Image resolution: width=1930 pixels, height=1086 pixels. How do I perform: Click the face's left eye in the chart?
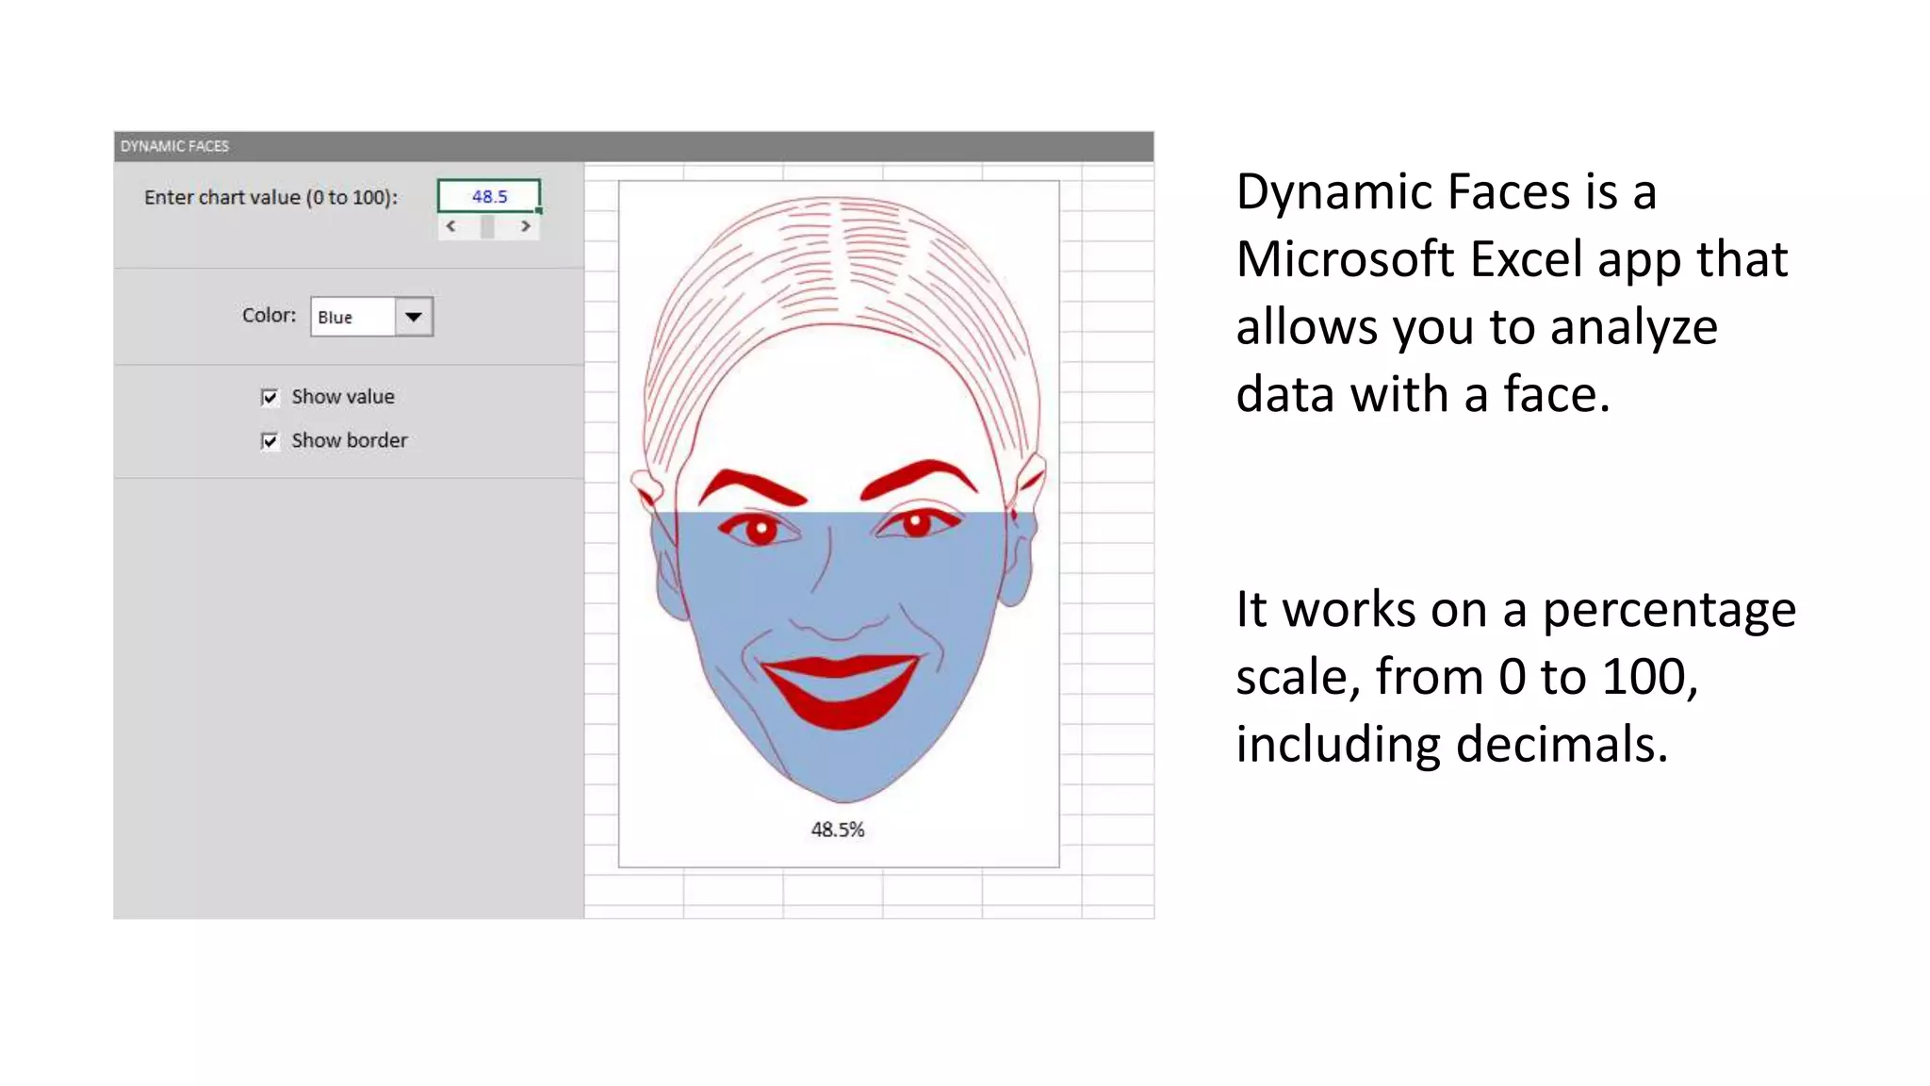[x=760, y=530]
